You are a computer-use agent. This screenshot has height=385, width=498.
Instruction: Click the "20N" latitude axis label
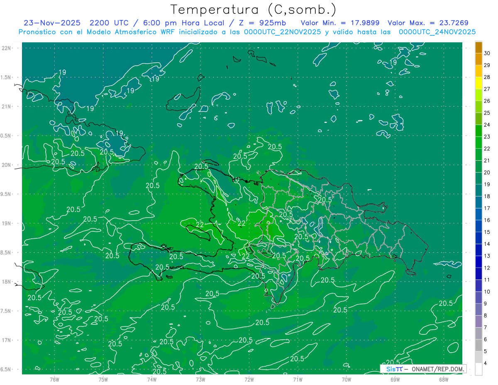[7, 165]
